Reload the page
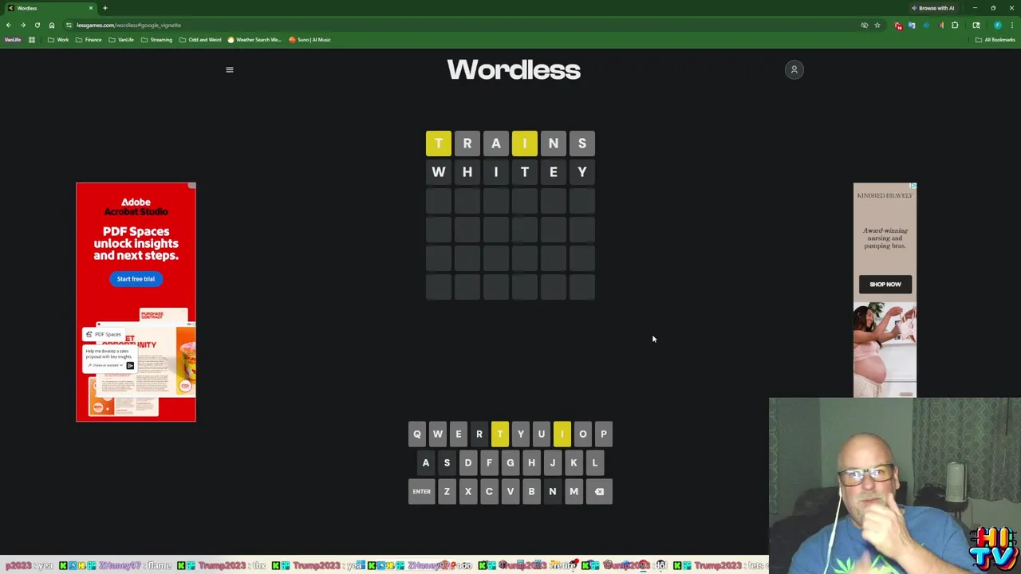This screenshot has width=1021, height=574. tap(37, 25)
